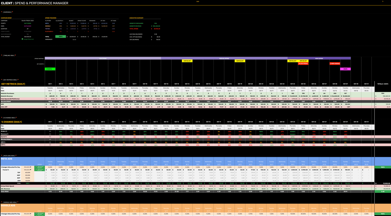Select the Website Purchases row label
The height and width of the screenshot is (216, 391).
[8, 93]
